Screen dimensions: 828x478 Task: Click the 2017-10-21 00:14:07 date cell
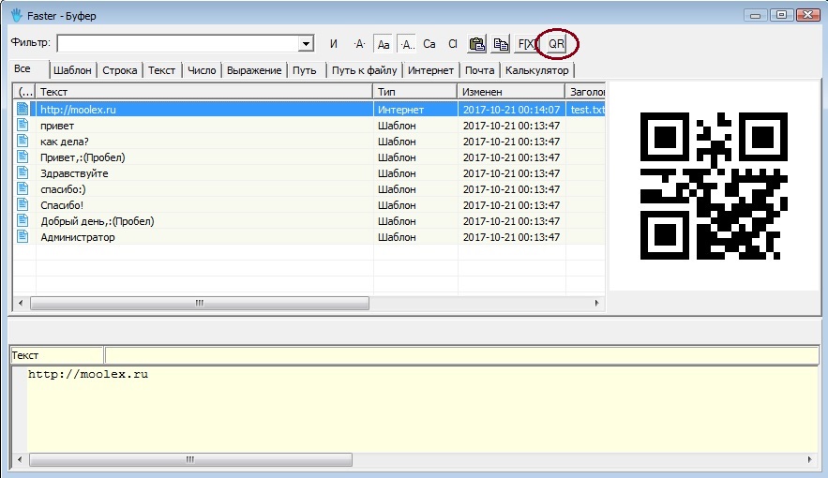tap(511, 110)
